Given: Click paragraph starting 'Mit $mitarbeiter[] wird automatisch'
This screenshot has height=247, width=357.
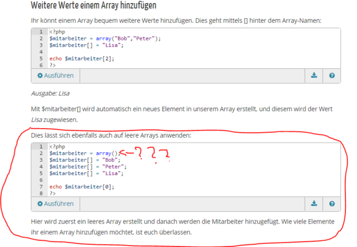Looking at the screenshot, I should pyautogui.click(x=182, y=114).
